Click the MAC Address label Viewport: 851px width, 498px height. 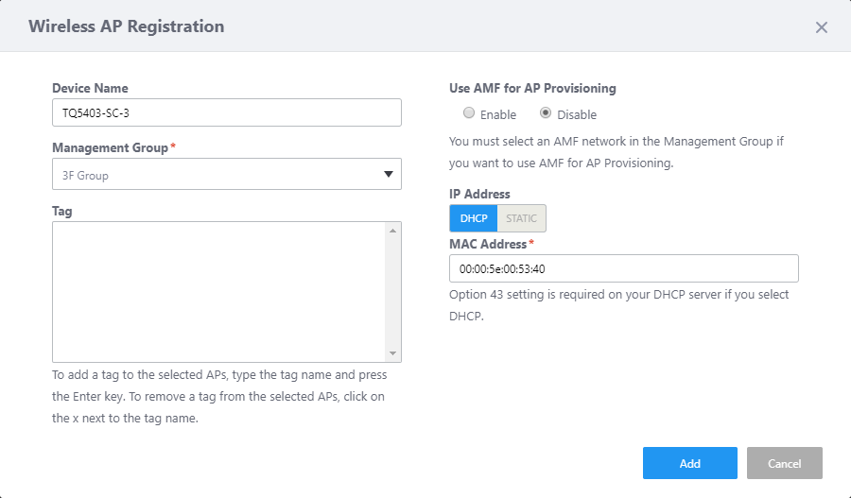click(x=489, y=244)
